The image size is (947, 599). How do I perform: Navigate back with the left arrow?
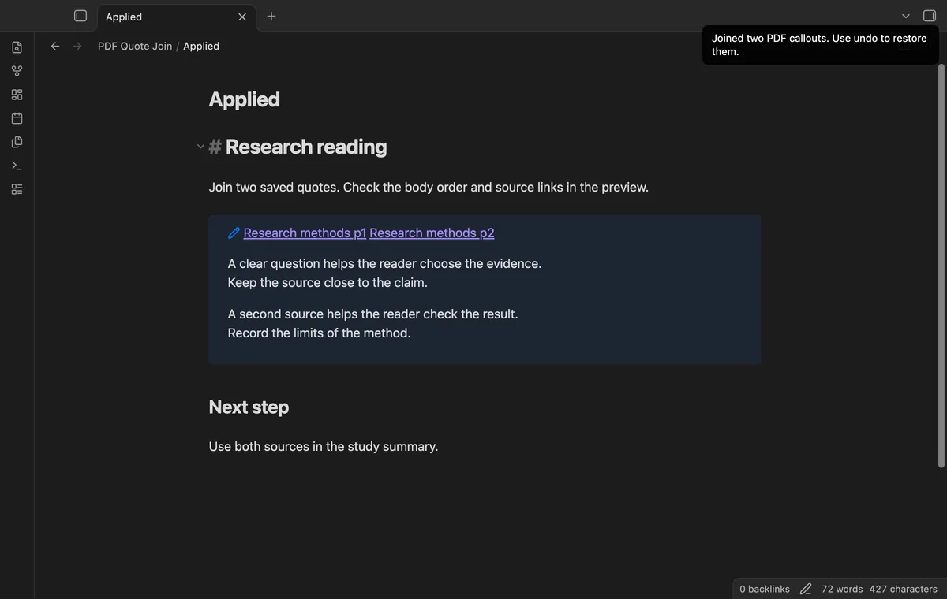pyautogui.click(x=55, y=47)
